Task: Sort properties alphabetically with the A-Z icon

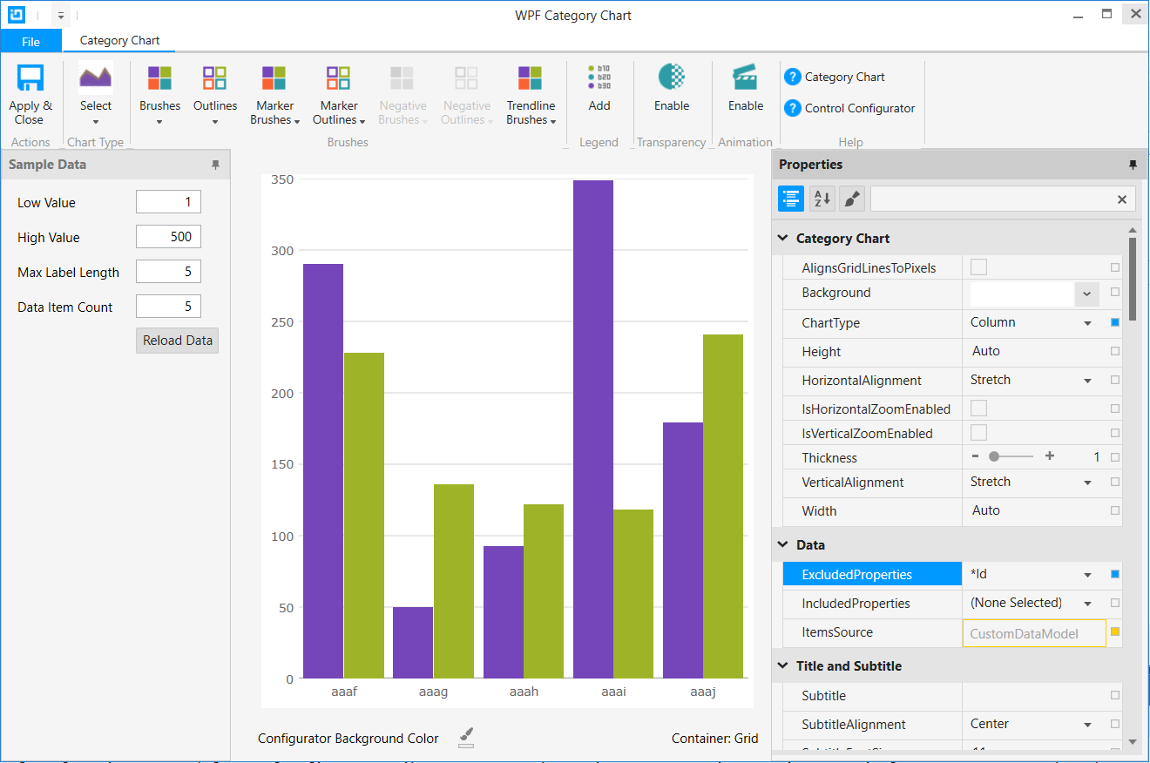Action: 822,199
